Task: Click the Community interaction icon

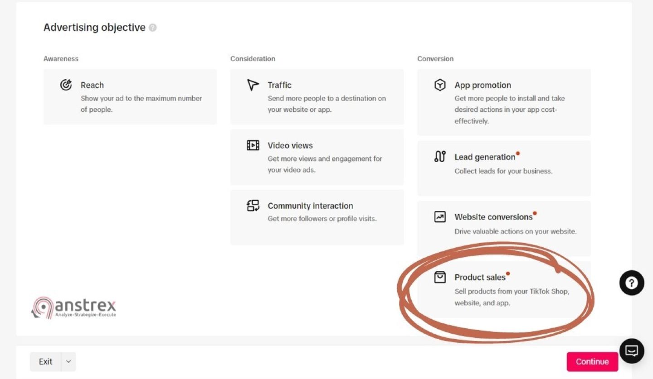Action: [253, 206]
